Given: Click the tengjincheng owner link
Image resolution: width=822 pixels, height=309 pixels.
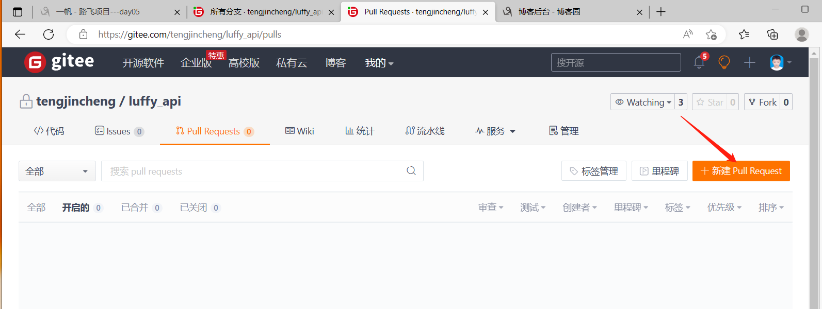Looking at the screenshot, I should pyautogui.click(x=76, y=101).
